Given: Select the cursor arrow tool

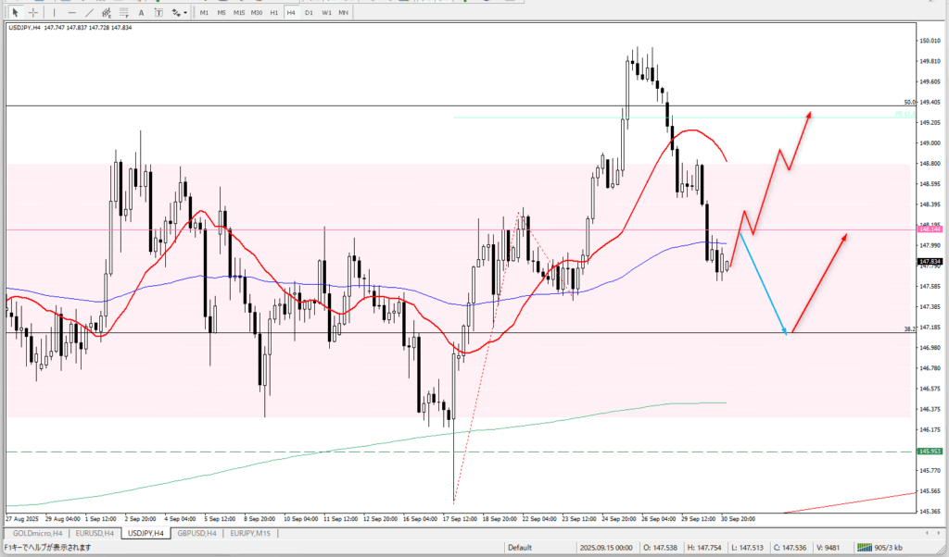Looking at the screenshot, I should tap(15, 12).
